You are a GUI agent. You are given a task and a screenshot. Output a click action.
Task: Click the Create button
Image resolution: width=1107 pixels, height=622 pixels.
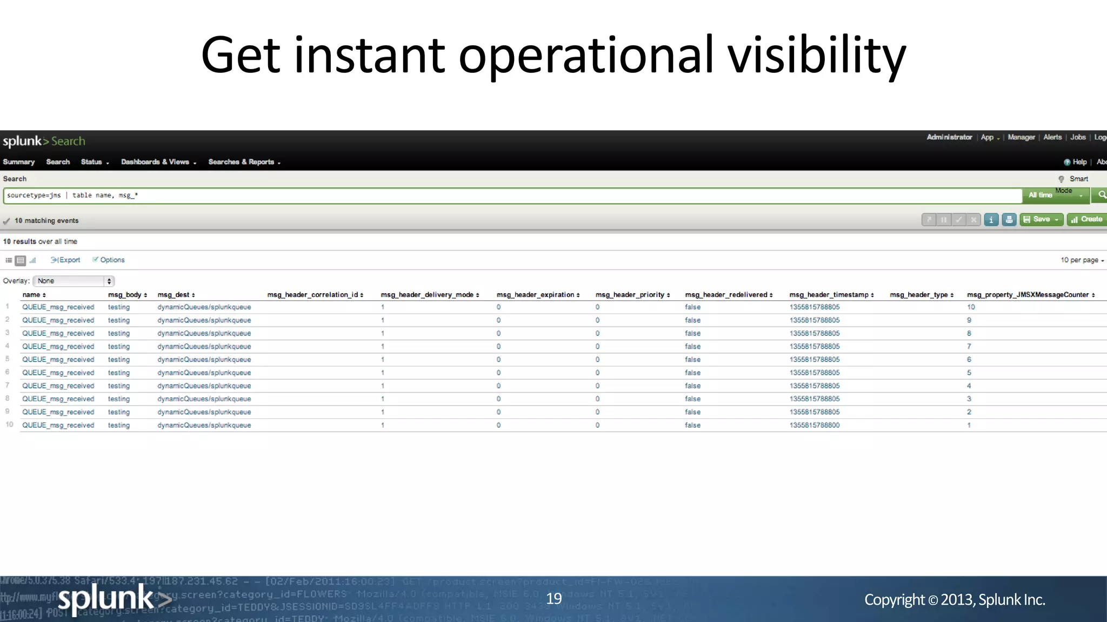click(1086, 220)
